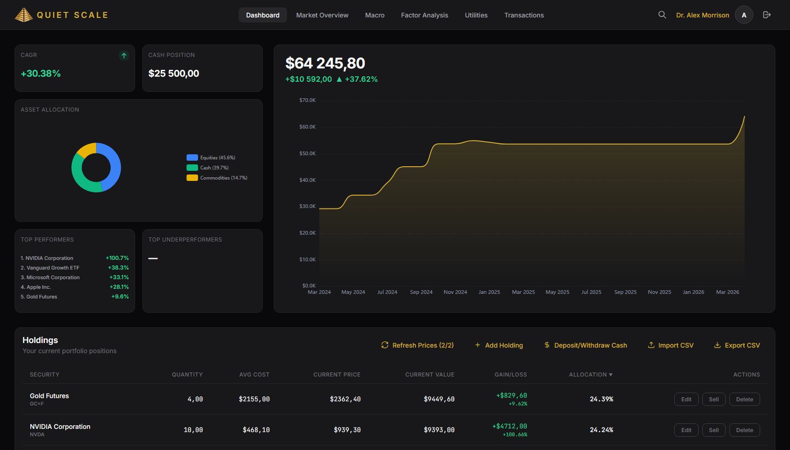Open the search icon
The image size is (790, 450).
pos(662,14)
